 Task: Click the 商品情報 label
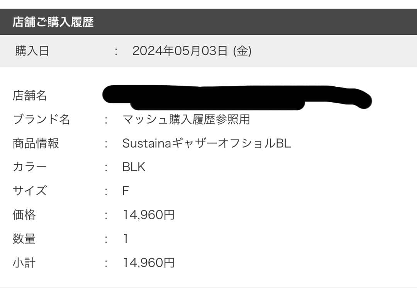36,143
